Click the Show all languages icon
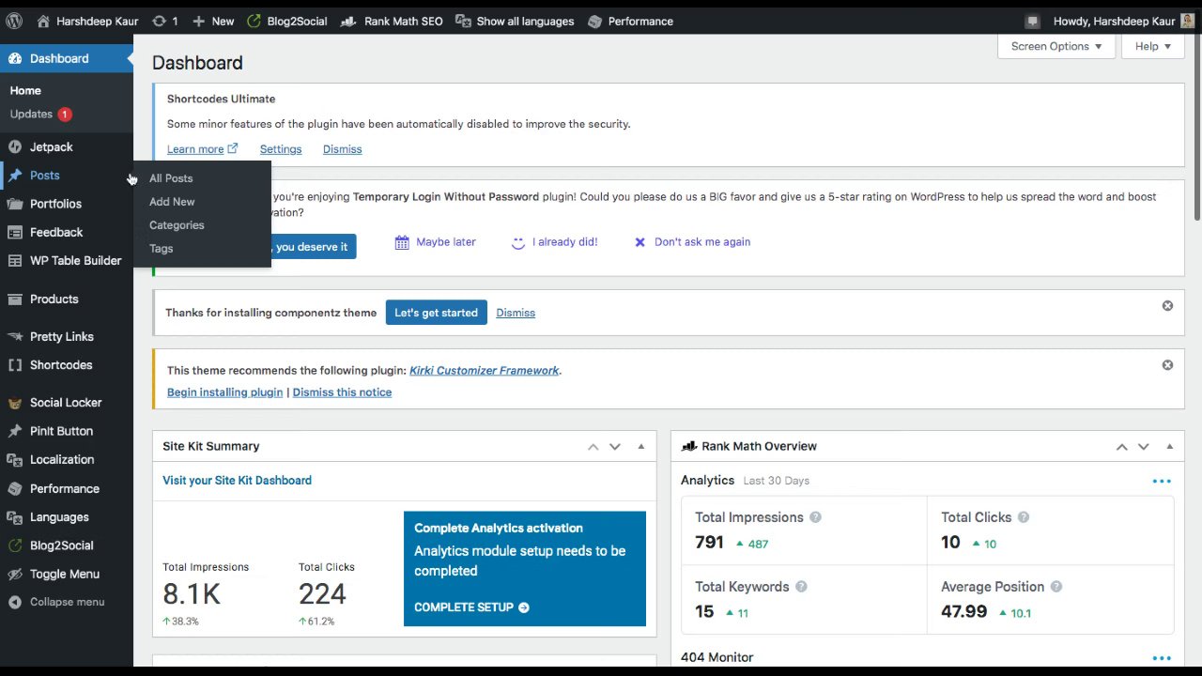Image resolution: width=1202 pixels, height=676 pixels. pos(463,21)
